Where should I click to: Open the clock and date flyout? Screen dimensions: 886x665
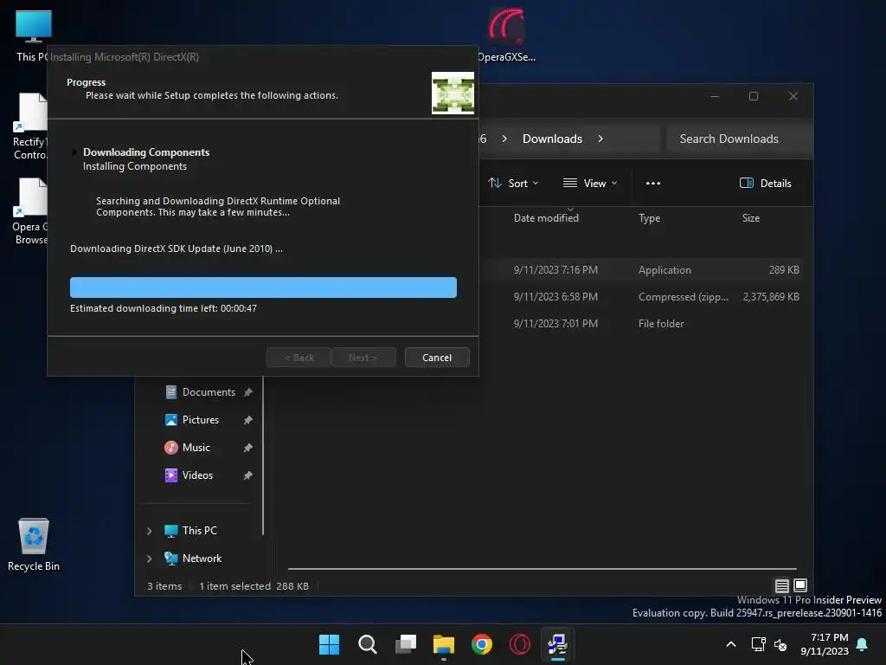tap(825, 644)
